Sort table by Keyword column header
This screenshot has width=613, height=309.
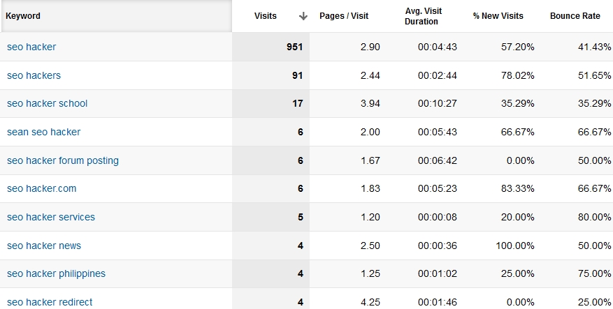point(24,16)
